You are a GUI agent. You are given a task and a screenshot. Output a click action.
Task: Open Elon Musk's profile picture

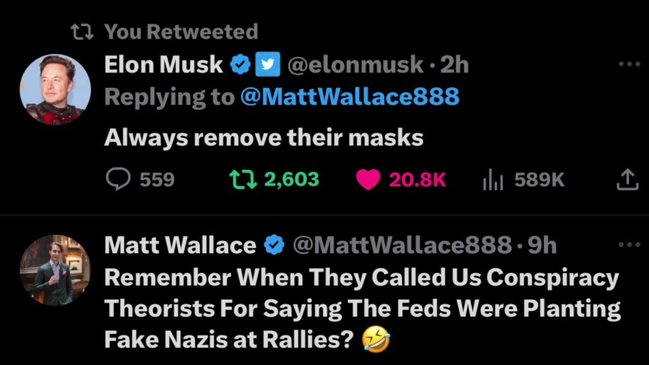[x=55, y=89]
